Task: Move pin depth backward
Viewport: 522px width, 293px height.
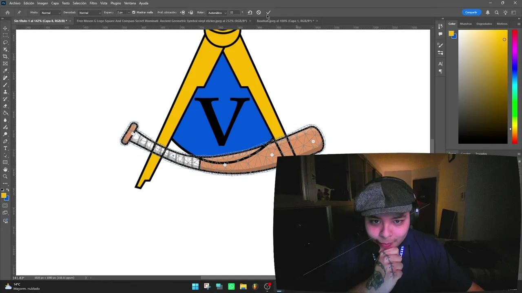Action: point(190,13)
